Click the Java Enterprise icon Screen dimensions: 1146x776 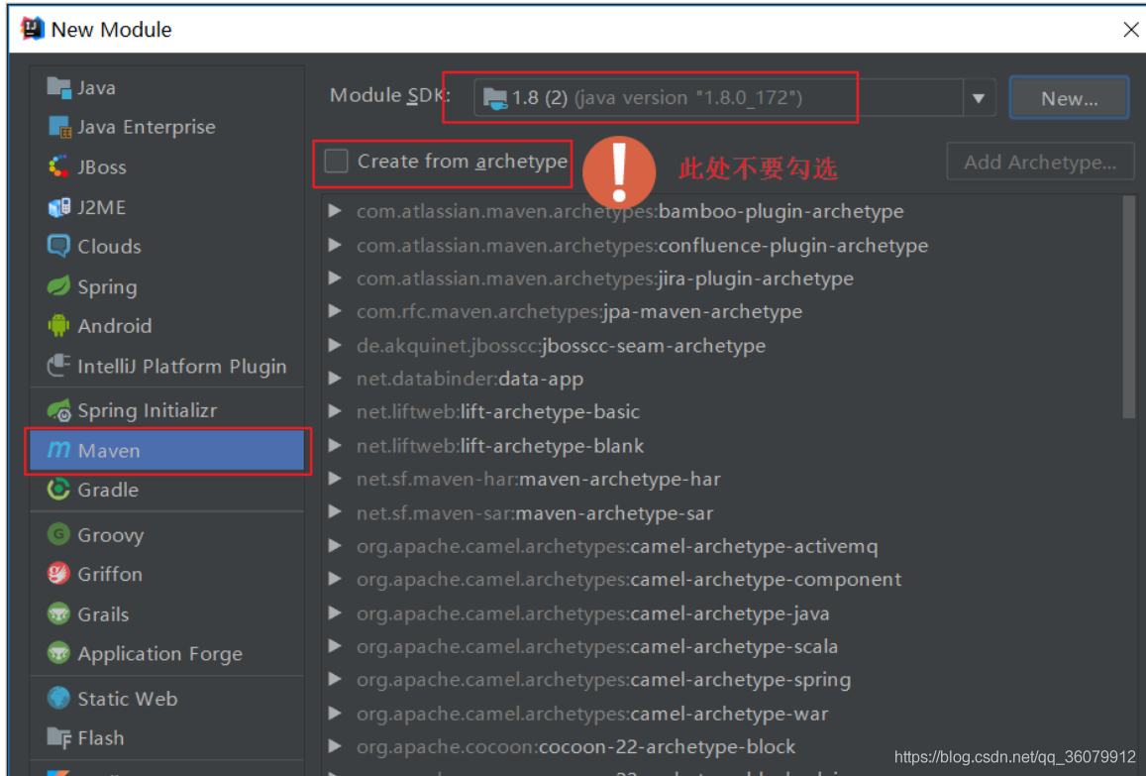point(58,127)
